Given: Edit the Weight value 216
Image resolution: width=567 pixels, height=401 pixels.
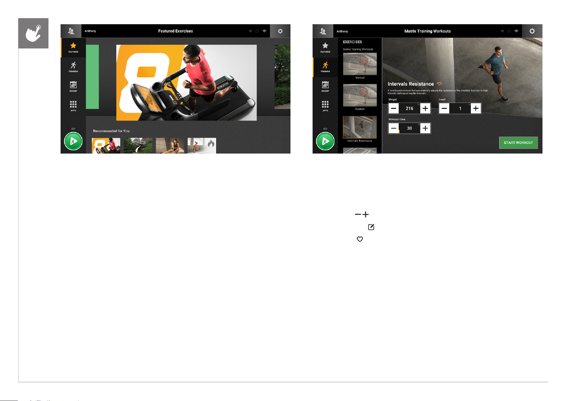Looking at the screenshot, I should tap(409, 108).
